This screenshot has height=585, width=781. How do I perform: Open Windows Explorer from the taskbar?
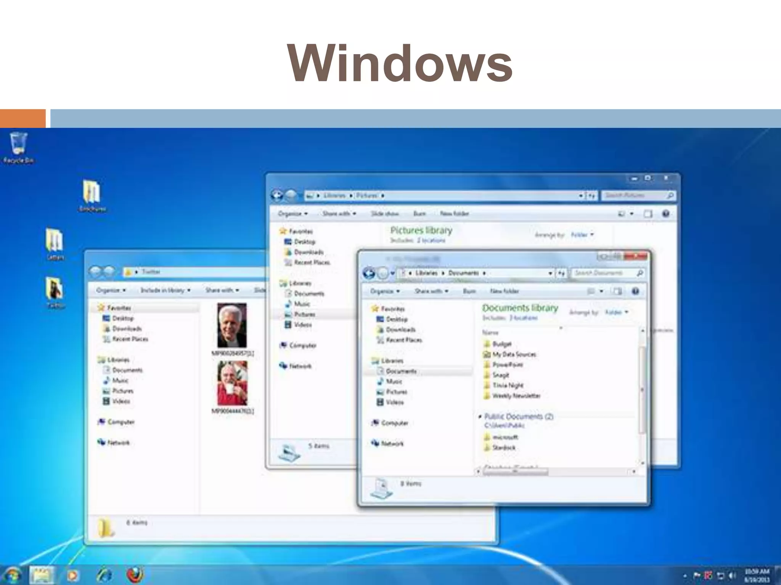pos(42,575)
